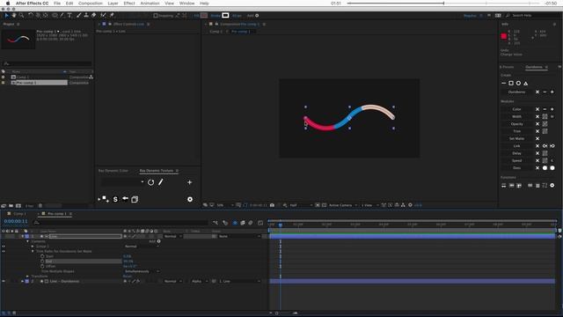Remove Width module with its X icon
563x317 pixels.
(537, 116)
